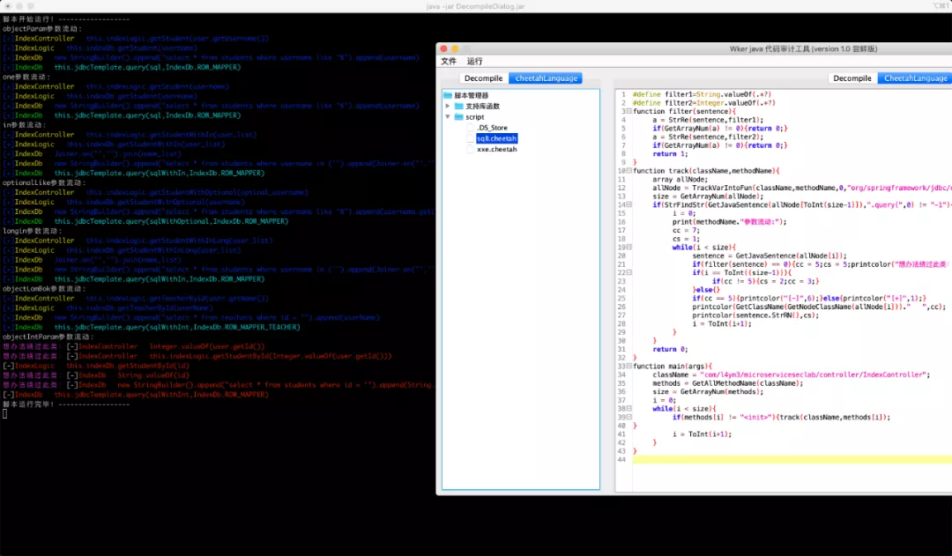Open the 文件 menu

(x=449, y=62)
